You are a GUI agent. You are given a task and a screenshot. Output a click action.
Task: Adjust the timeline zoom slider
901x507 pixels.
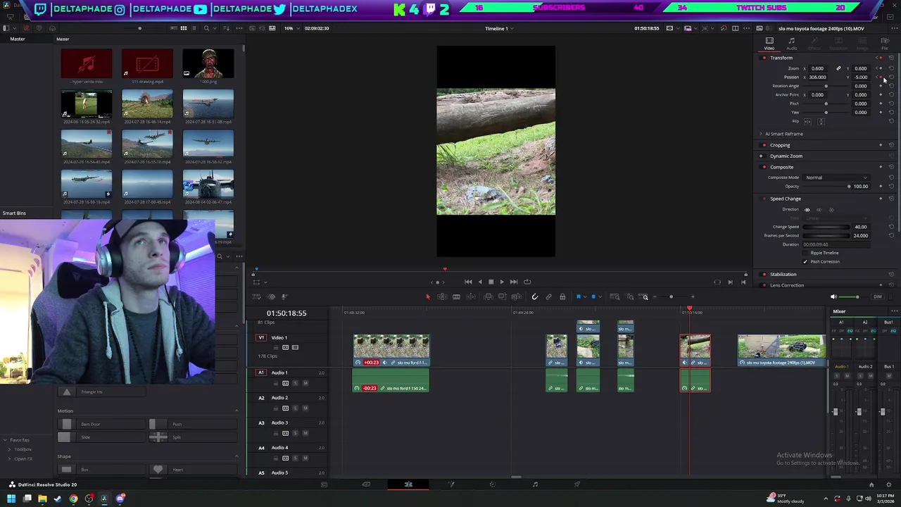tap(671, 296)
